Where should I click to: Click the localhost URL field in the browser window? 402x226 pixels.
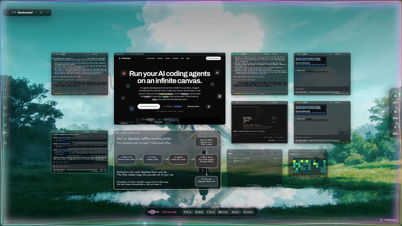[x=173, y=54]
